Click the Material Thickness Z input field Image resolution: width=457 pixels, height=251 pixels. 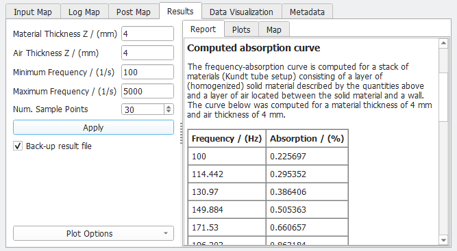(147, 34)
